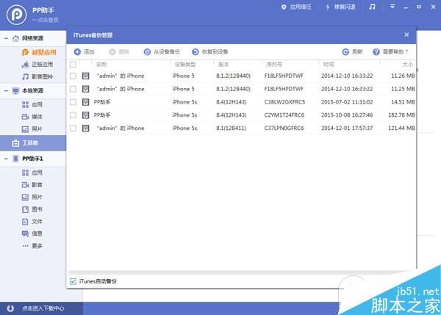Open 照片 under 本地资源
This screenshot has height=315, width=441.
click(x=32, y=129)
